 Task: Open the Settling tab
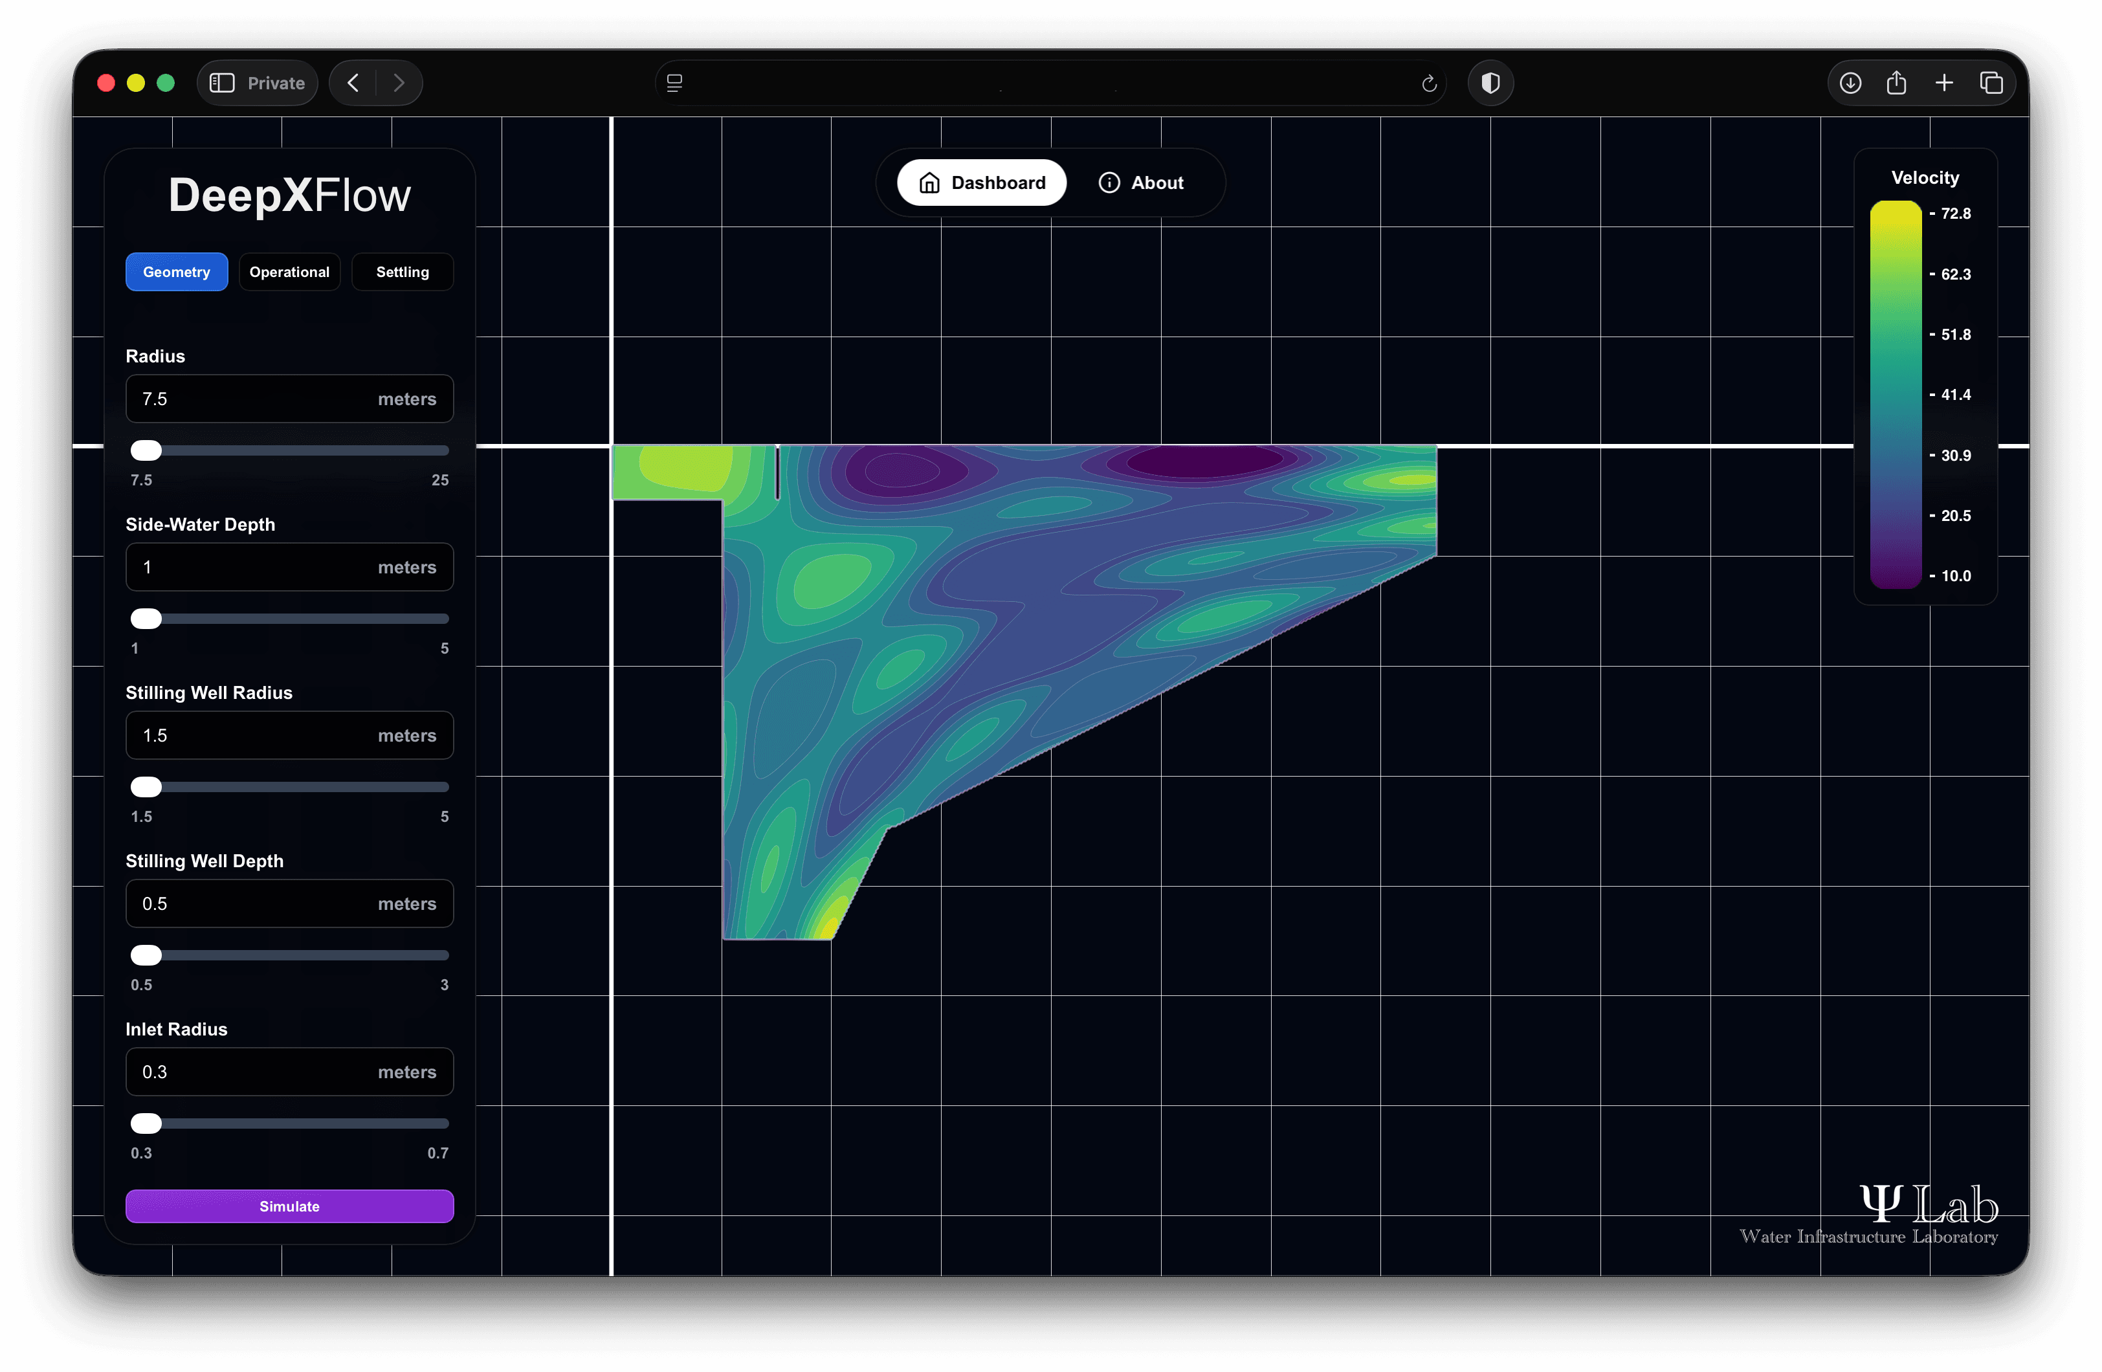point(403,272)
